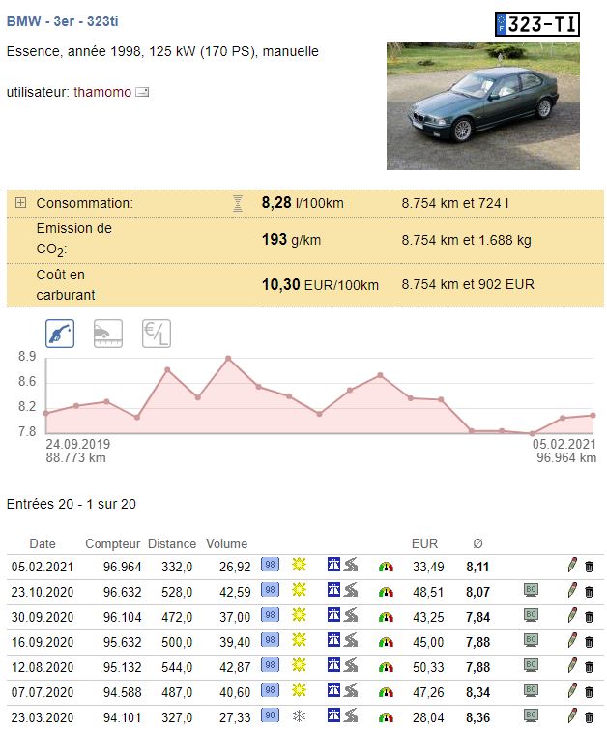Open user profile thamomo

[x=102, y=92]
